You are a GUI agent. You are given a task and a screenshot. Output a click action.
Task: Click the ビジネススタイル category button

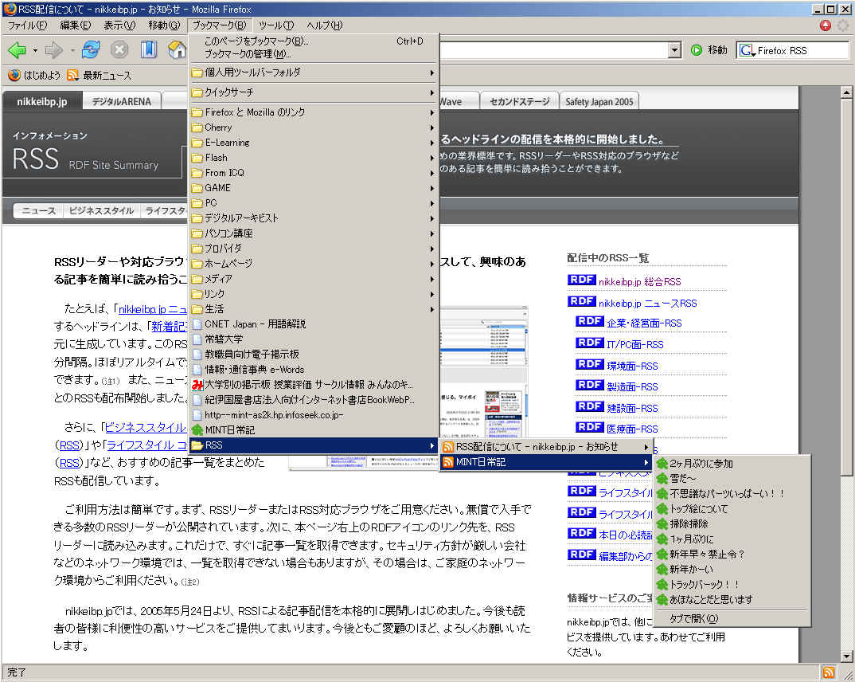pyautogui.click(x=101, y=210)
